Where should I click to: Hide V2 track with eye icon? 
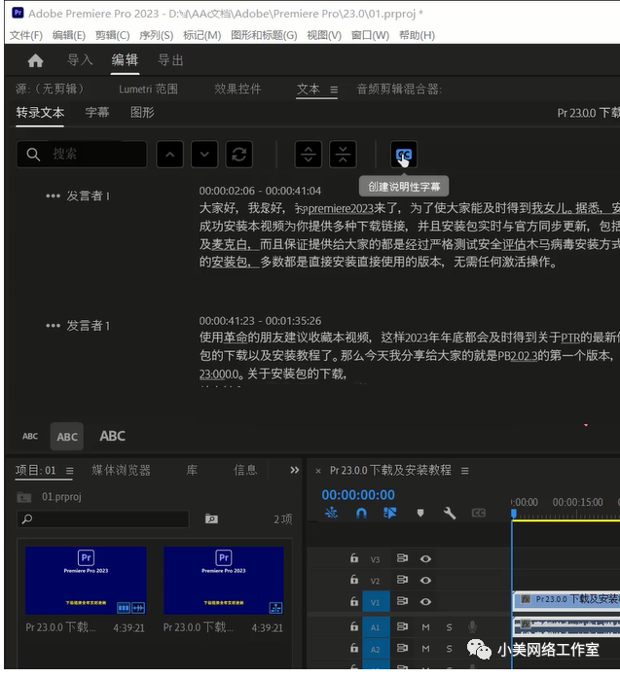[x=425, y=580]
